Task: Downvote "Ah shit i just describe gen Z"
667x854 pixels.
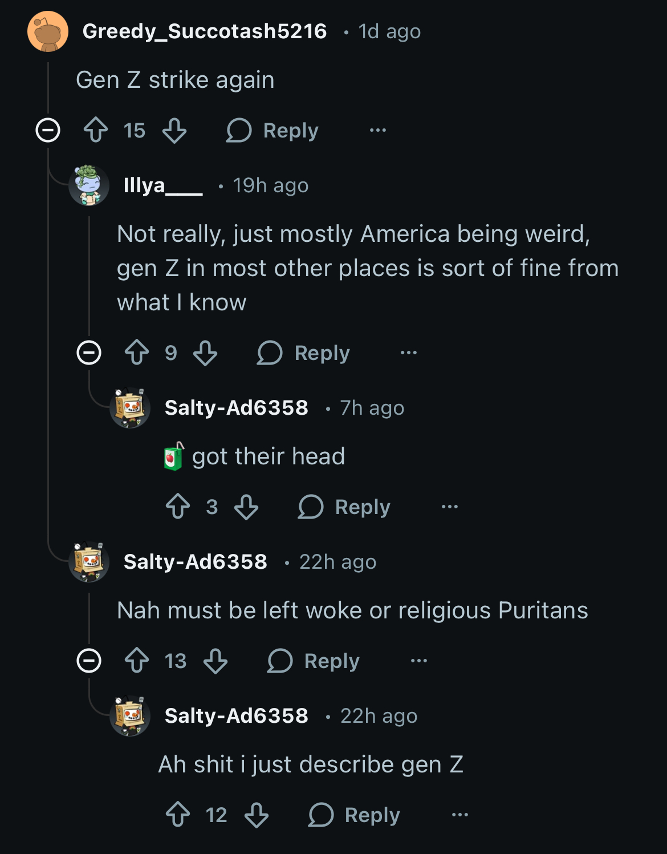Action: click(257, 815)
